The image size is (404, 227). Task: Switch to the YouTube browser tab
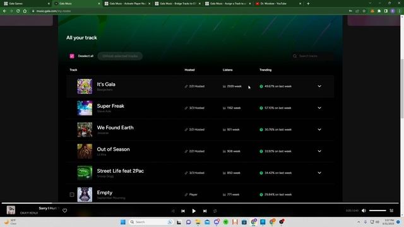click(278, 4)
